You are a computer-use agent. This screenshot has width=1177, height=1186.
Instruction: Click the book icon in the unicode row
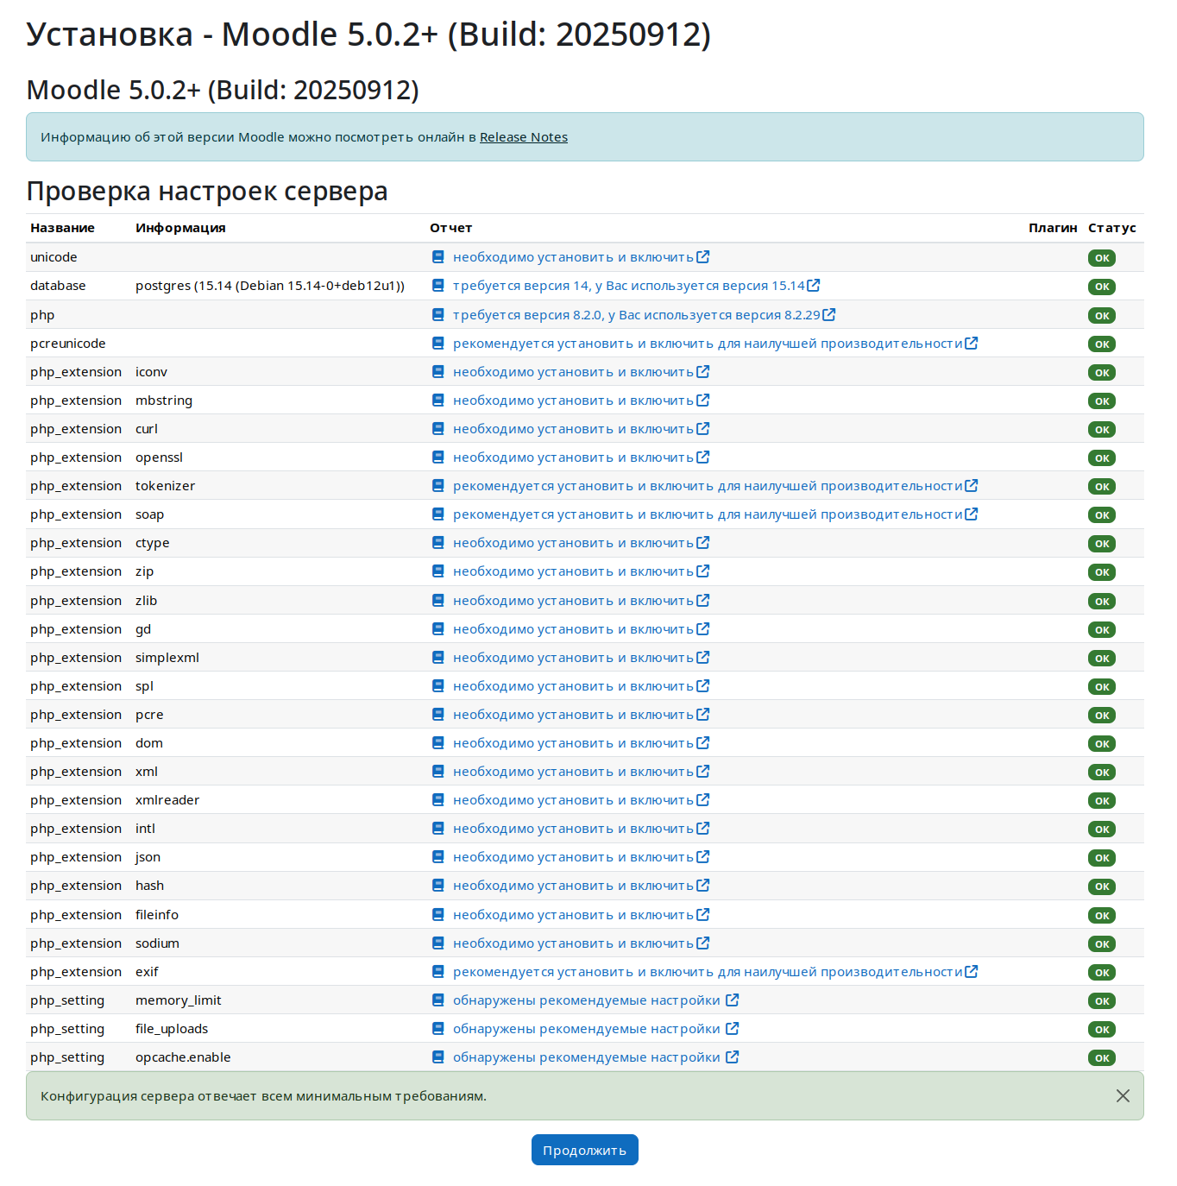438,257
